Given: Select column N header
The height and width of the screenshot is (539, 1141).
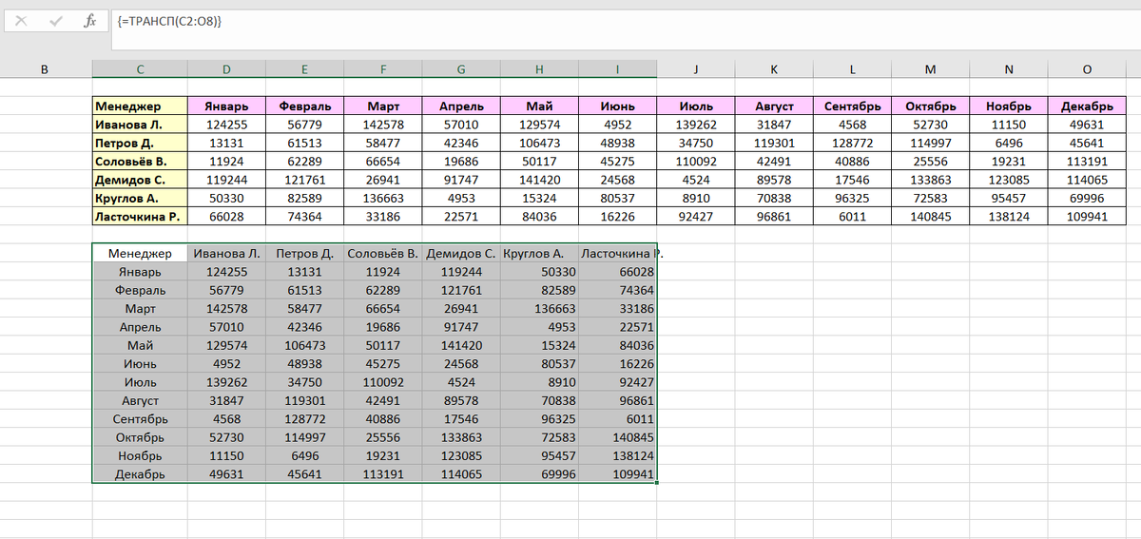Looking at the screenshot, I should 1009,68.
